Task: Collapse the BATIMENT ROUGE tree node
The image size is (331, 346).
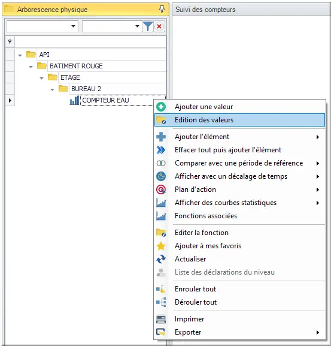Action: (x=31, y=67)
